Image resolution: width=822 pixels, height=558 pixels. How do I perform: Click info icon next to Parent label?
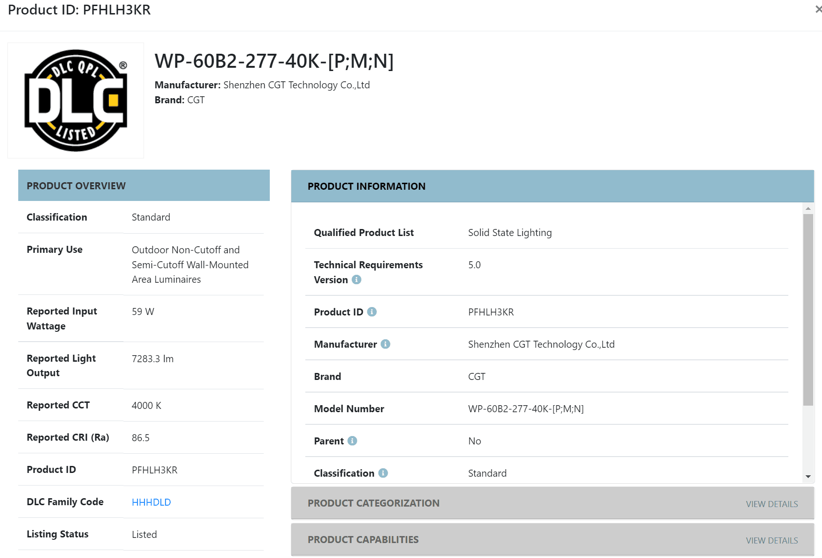click(353, 441)
